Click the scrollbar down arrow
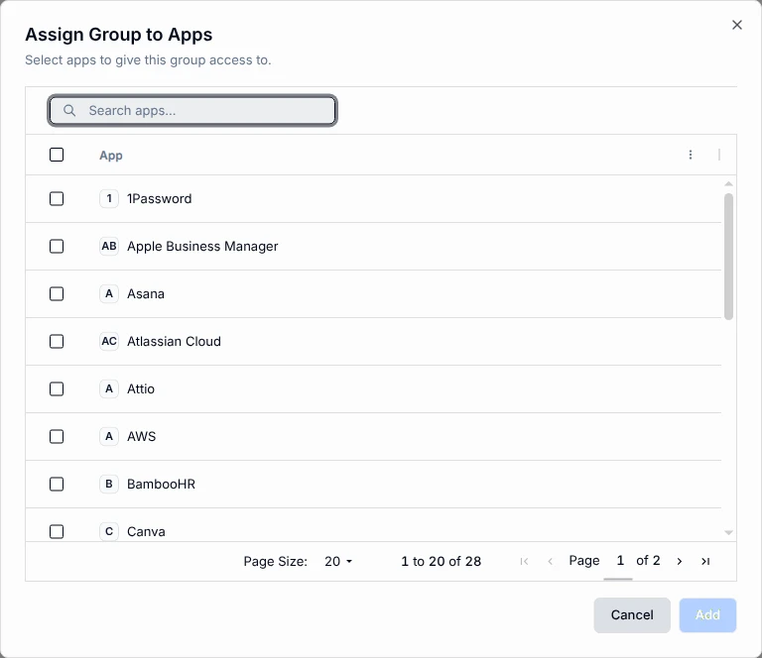762x658 pixels. pos(728,533)
